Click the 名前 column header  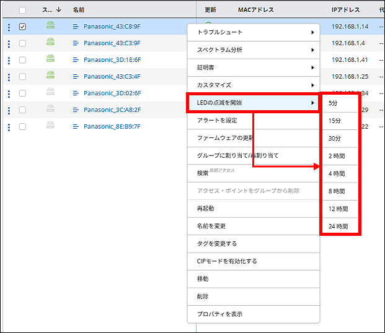click(79, 10)
